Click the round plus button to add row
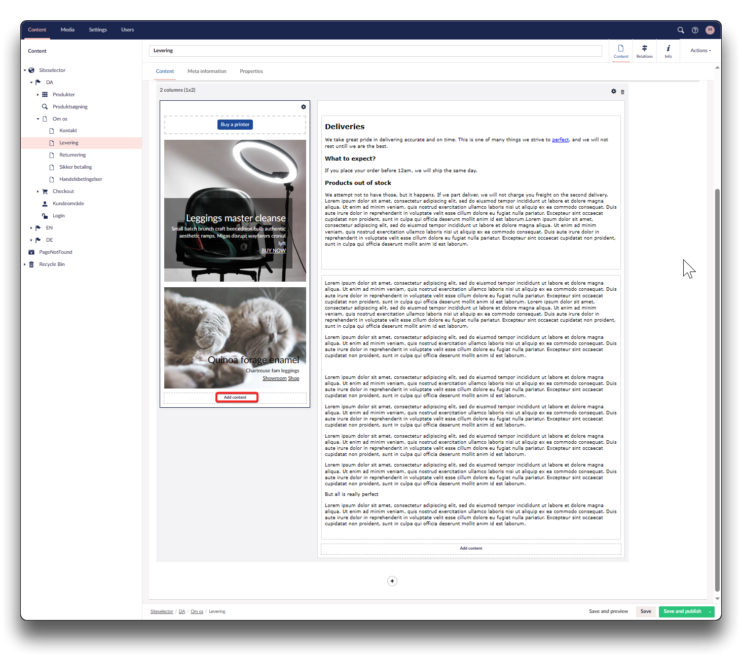742x657 pixels. click(392, 581)
